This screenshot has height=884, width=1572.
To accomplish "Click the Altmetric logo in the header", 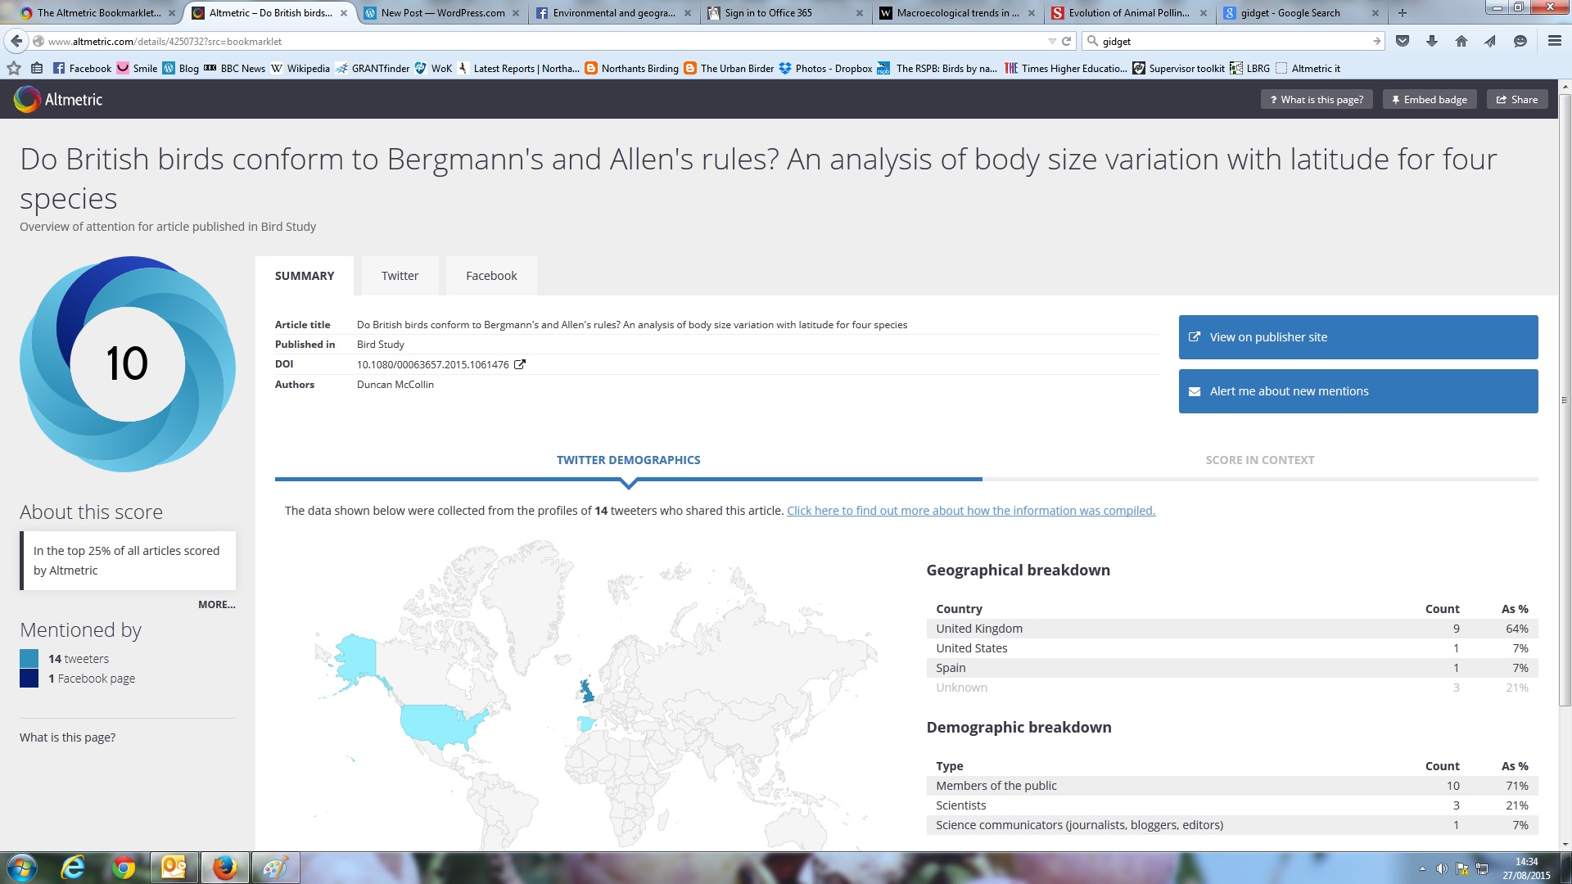I will [x=58, y=100].
